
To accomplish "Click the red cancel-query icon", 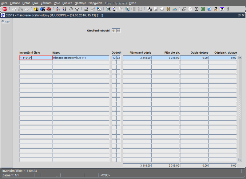I will [49, 9].
